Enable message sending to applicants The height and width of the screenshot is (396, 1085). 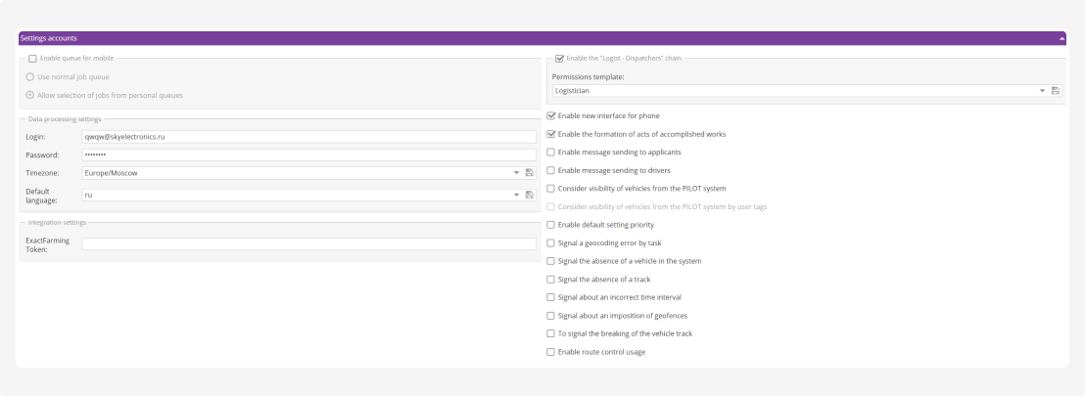(x=550, y=152)
